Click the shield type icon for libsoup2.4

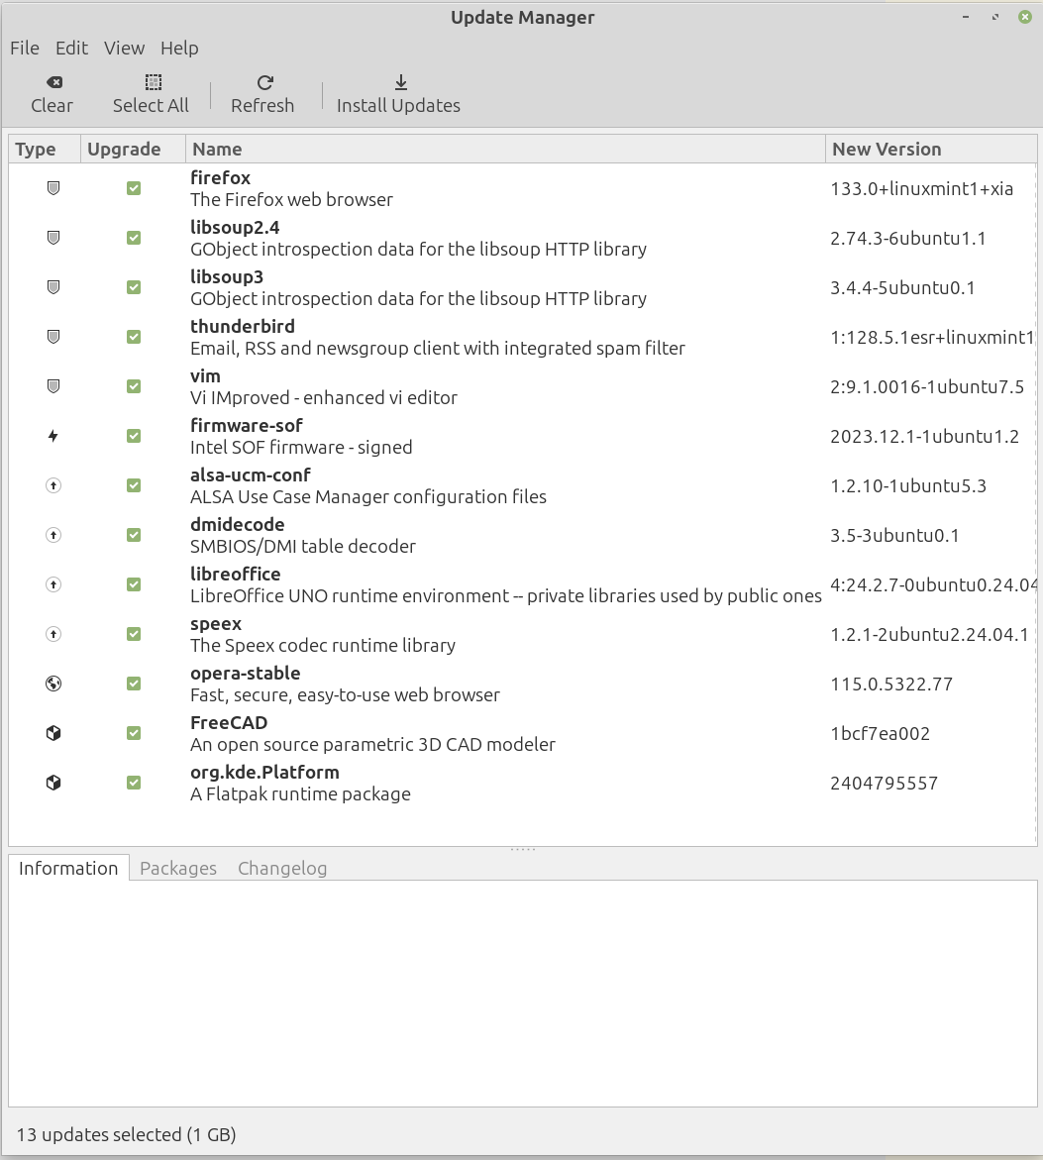tap(53, 238)
